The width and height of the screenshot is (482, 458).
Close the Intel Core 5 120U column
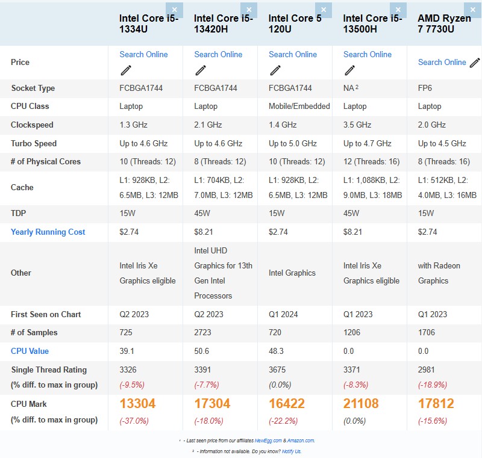[324, 10]
